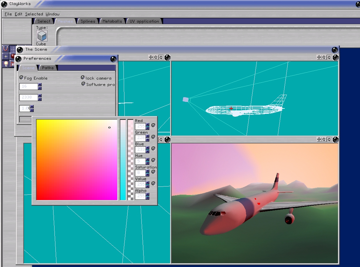Click the sphere icon in top-right viewport header
This screenshot has width=360, height=267.
pos(335,57)
